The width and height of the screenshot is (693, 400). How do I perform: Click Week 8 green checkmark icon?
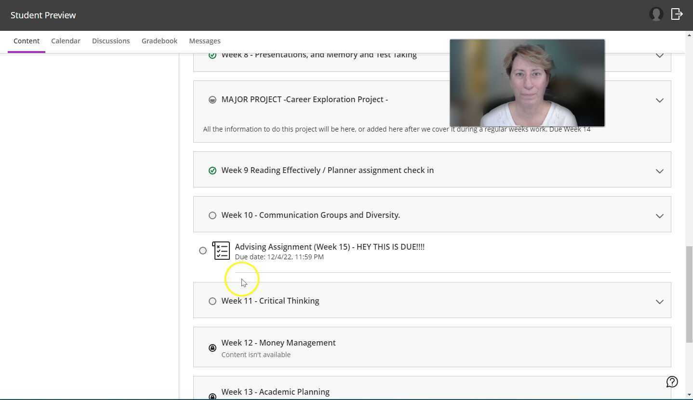click(213, 55)
